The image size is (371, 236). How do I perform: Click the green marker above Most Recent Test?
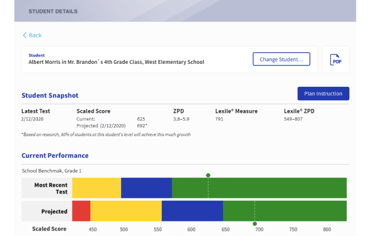click(x=208, y=175)
